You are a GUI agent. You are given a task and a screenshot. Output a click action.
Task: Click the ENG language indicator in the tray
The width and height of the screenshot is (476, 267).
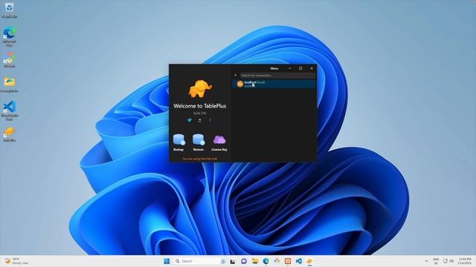point(436,261)
